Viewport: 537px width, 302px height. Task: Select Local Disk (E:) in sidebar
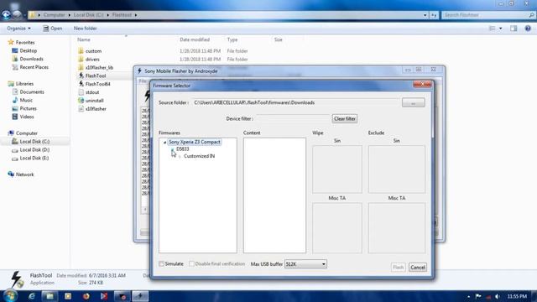click(34, 158)
